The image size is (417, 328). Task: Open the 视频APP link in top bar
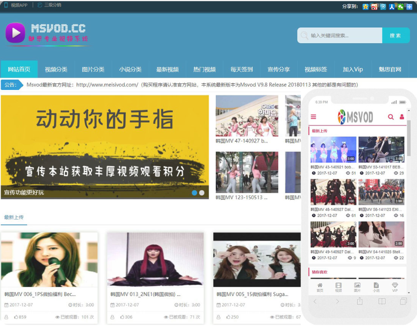[x=16, y=5]
